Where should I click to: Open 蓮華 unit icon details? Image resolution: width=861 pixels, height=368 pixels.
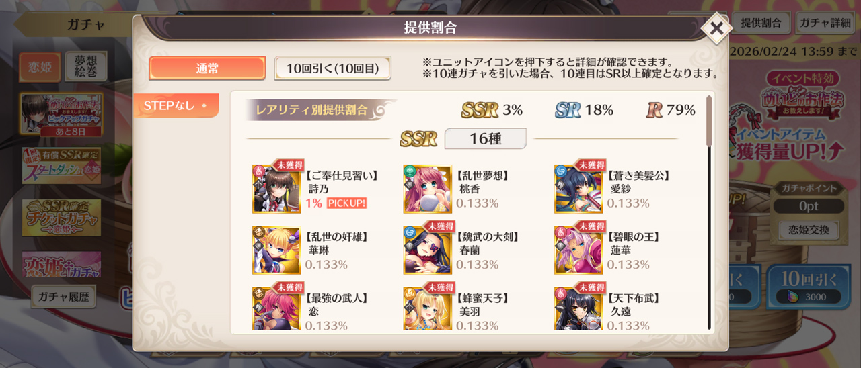click(x=578, y=250)
